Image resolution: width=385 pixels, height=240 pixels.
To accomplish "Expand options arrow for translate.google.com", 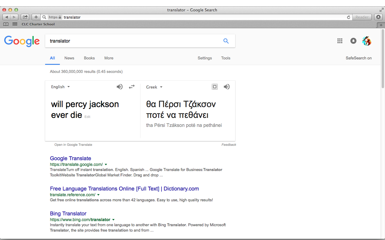I will pos(106,164).
